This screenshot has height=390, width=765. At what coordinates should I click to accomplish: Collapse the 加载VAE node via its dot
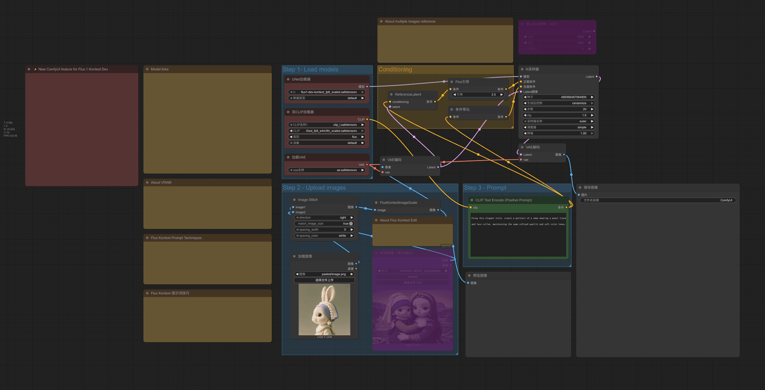(288, 157)
